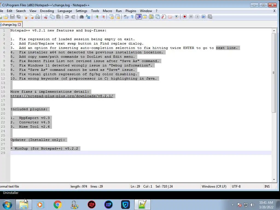Open the Replace dialog from the toolbar icon

tap(88, 17)
